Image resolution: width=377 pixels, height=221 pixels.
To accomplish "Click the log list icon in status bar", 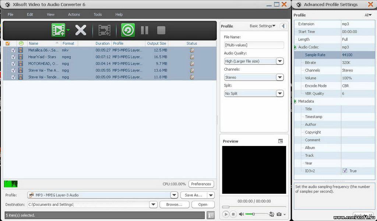I will pos(211,215).
